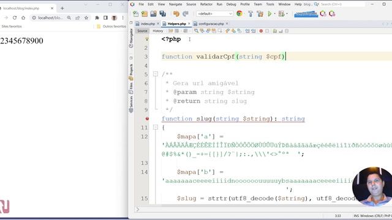Click the Find Selection magnifier in editor toolbar

click(196, 31)
